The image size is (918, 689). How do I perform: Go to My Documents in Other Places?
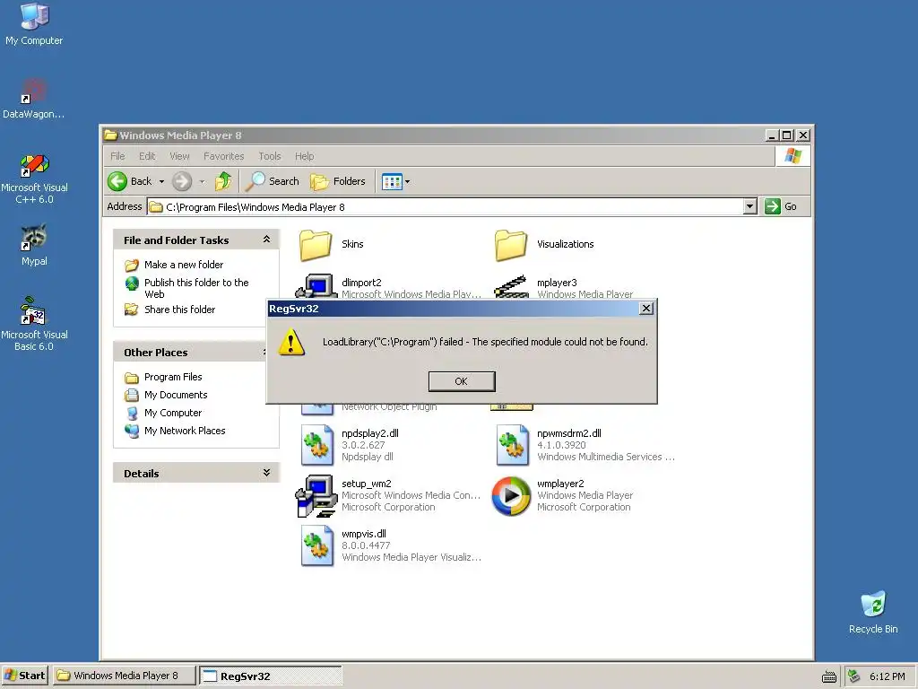point(176,395)
